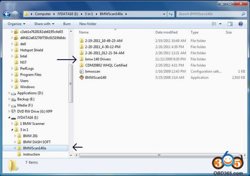Click the Refresh button beside address bar
Screen dimensions: 250x176
[171, 14]
